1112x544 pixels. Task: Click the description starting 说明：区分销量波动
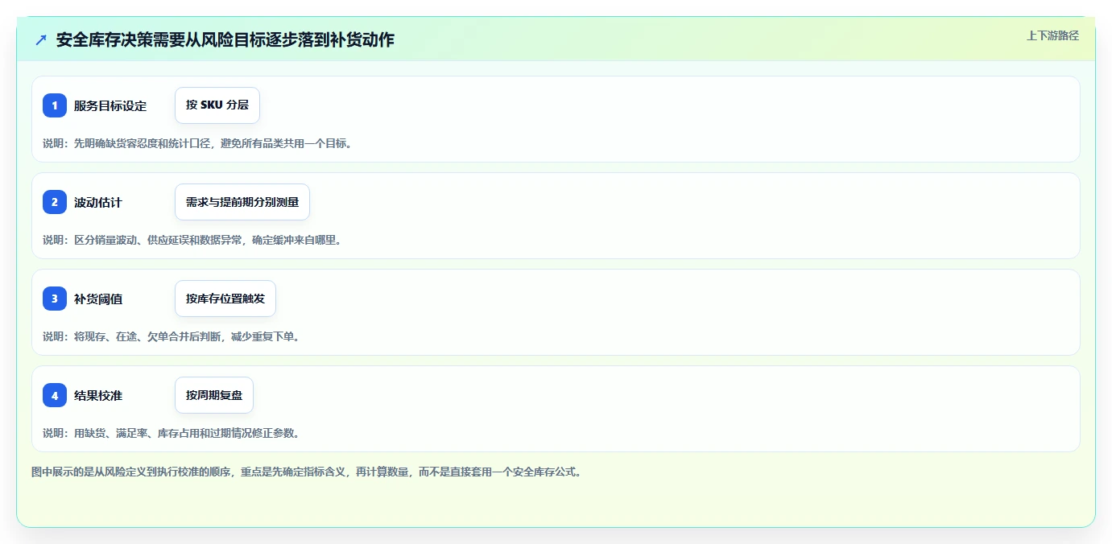192,240
